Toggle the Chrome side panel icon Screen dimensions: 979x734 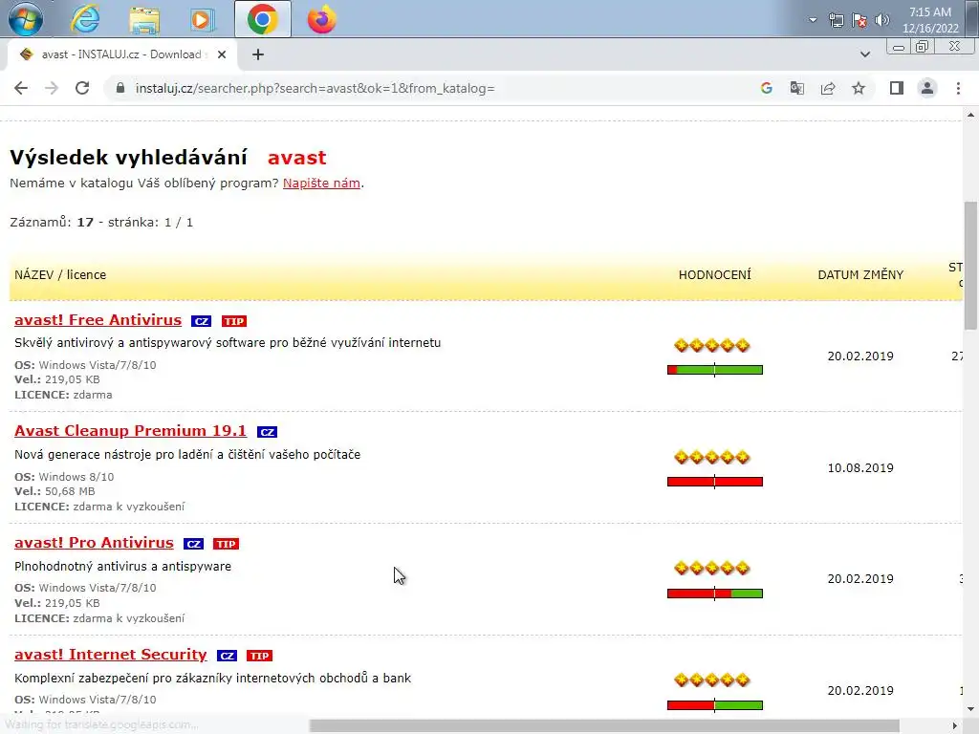coord(897,88)
